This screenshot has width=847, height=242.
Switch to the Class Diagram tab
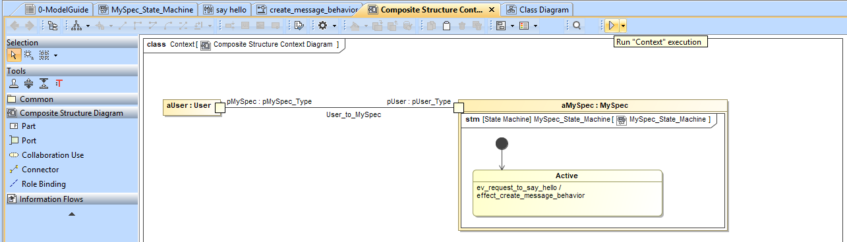(538, 9)
